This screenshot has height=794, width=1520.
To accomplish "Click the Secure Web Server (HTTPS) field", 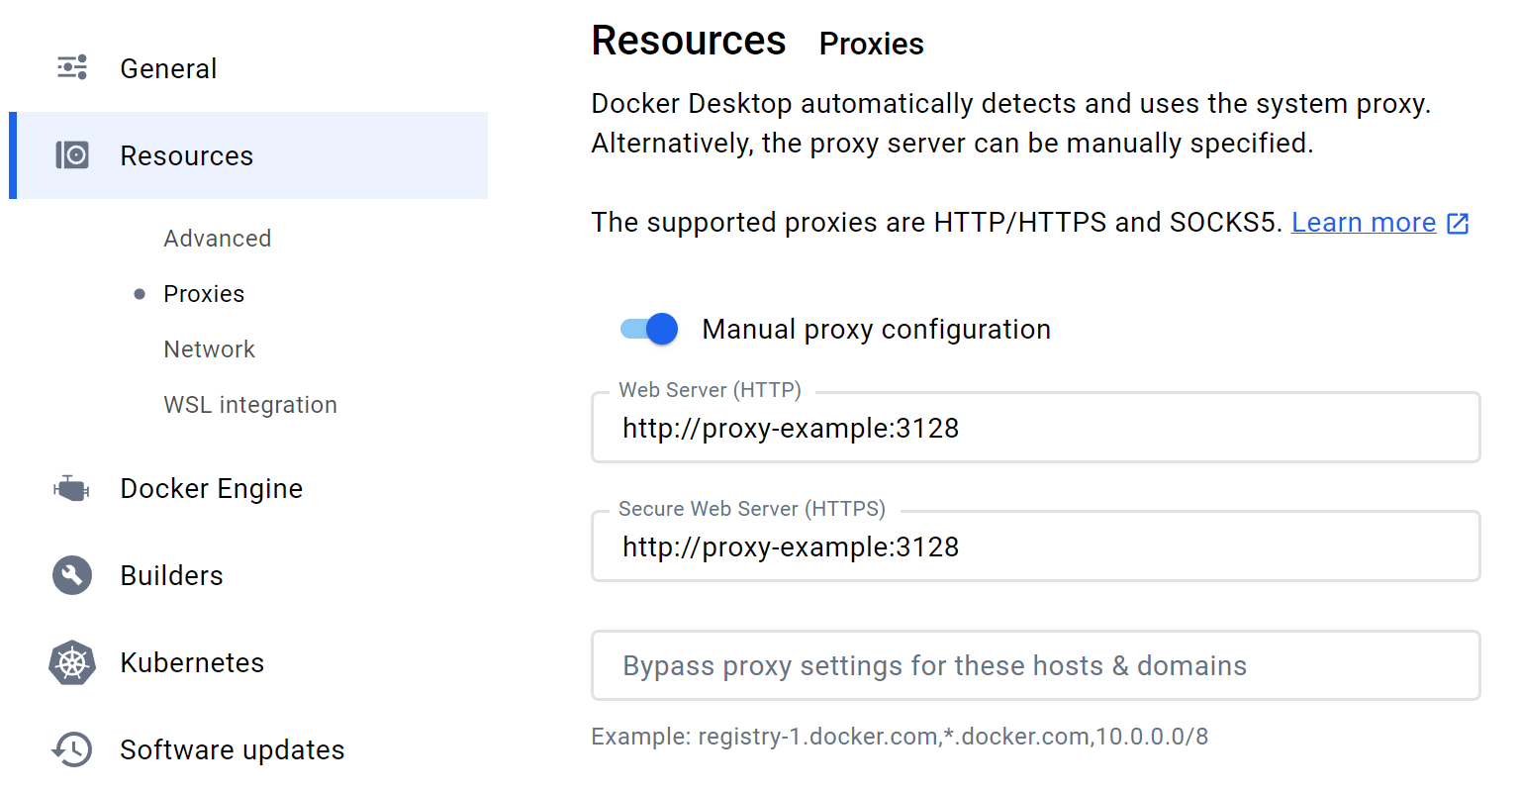I will (1035, 547).
